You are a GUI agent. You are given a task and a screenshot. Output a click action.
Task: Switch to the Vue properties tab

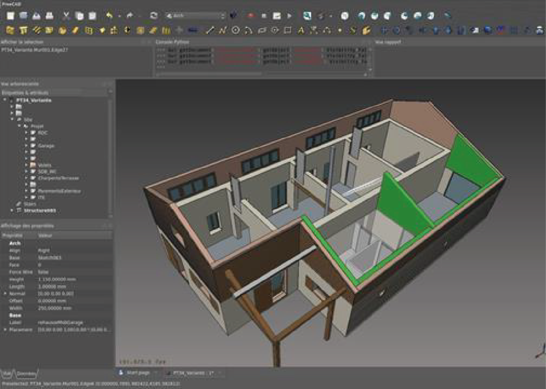[x=7, y=374]
